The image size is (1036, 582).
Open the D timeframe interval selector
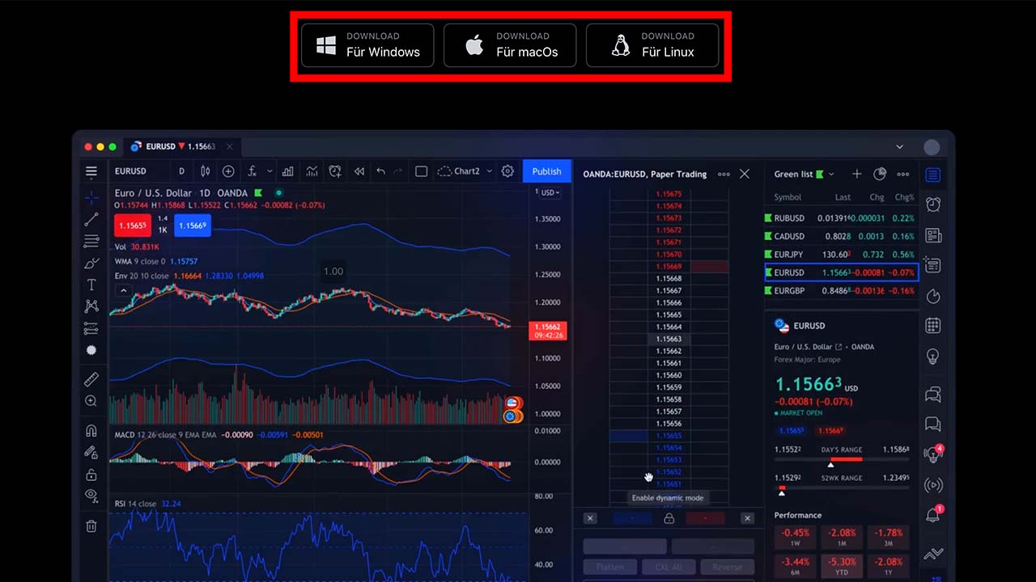(x=181, y=171)
